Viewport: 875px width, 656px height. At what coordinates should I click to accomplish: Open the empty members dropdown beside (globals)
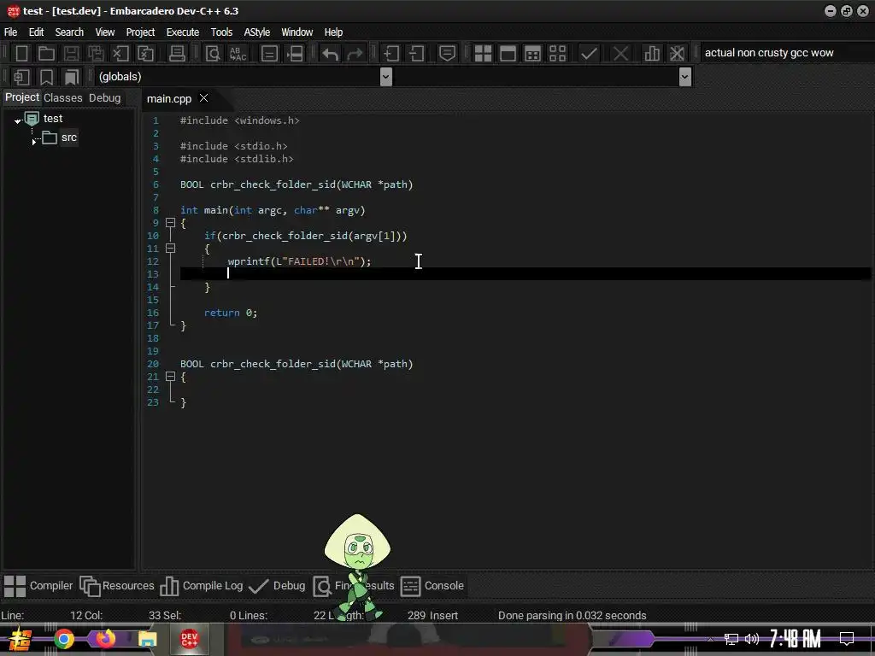point(685,77)
